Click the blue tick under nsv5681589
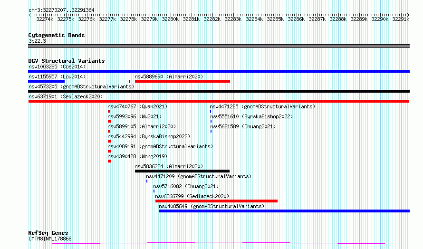Screen dimensions: 423x249 tap(211, 131)
